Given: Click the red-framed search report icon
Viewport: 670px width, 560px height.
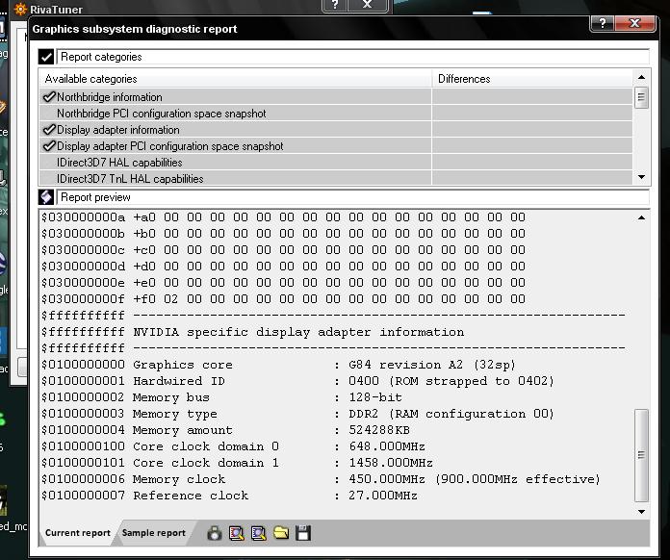Looking at the screenshot, I should 236,533.
